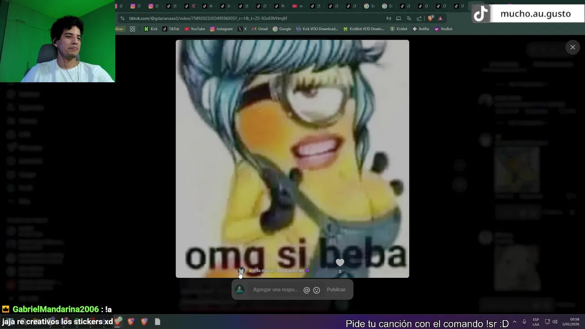
Task: Open YouTube bookmark in bookmarks bar
Action: (x=195, y=29)
